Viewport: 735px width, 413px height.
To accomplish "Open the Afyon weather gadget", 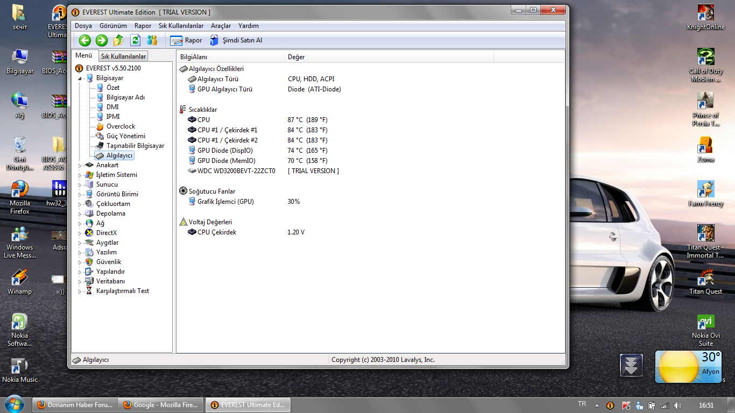I will point(689,366).
